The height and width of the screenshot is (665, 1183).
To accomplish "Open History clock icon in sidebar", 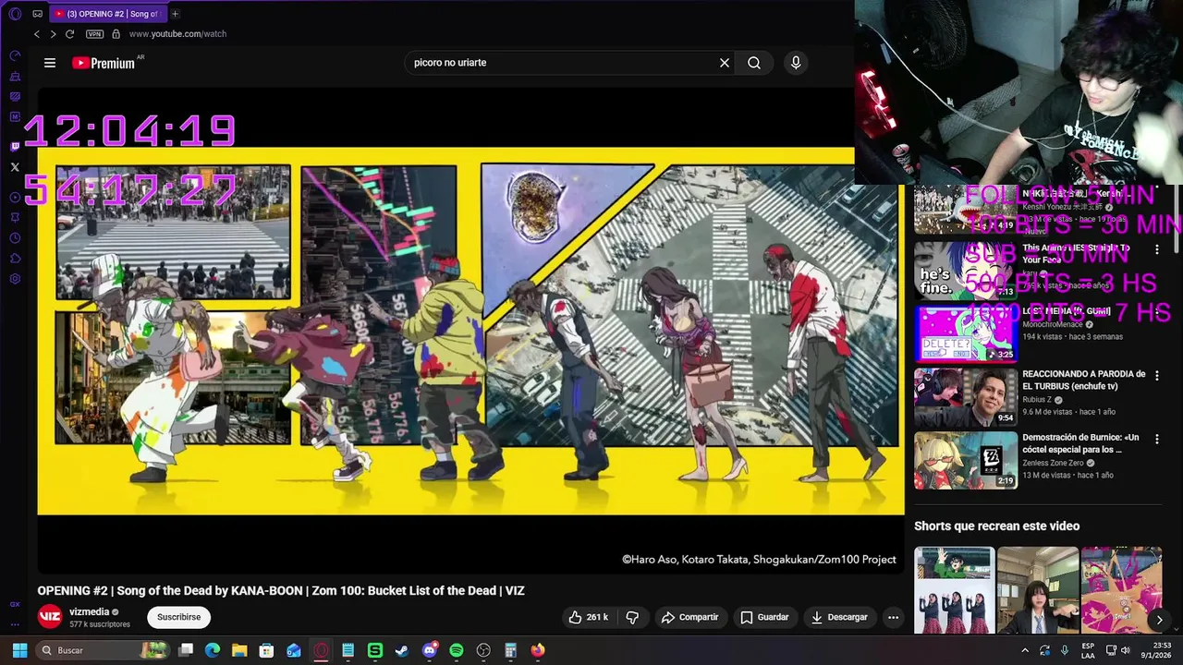I will point(15,238).
